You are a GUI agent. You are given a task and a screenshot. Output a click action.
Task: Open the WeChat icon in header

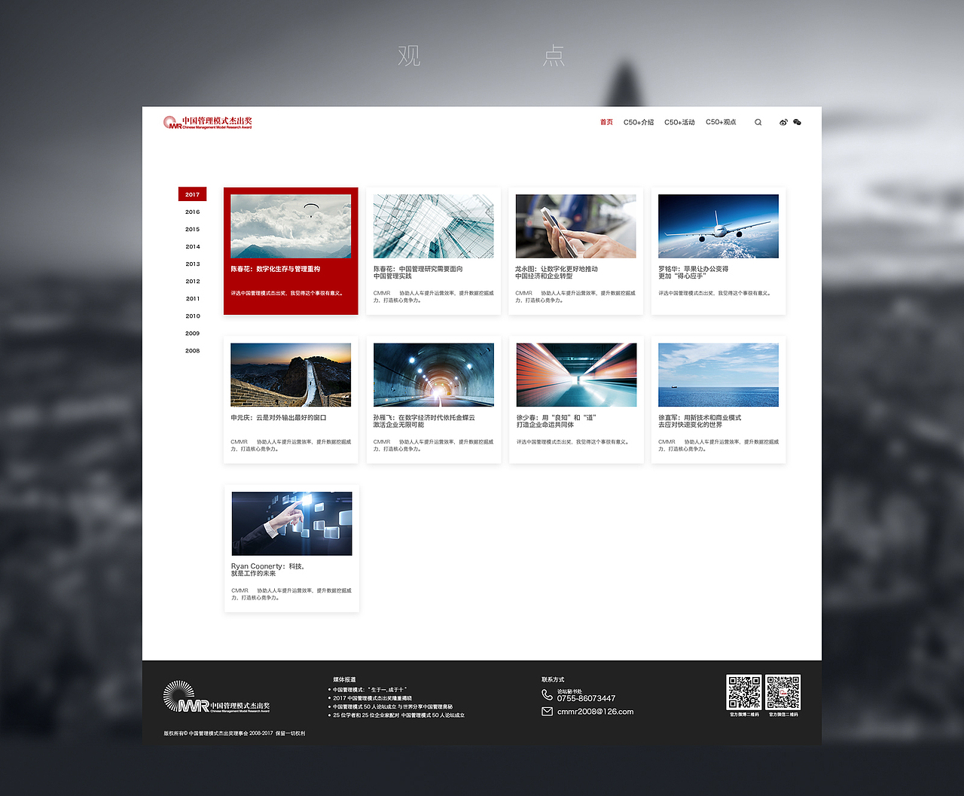coord(797,122)
